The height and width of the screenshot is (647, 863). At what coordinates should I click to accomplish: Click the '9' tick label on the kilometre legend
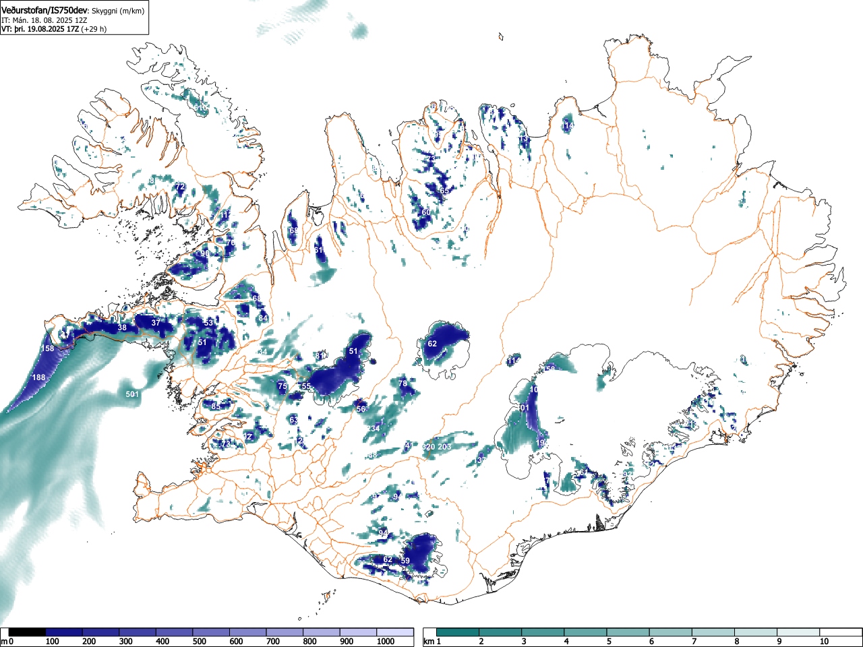click(x=779, y=642)
